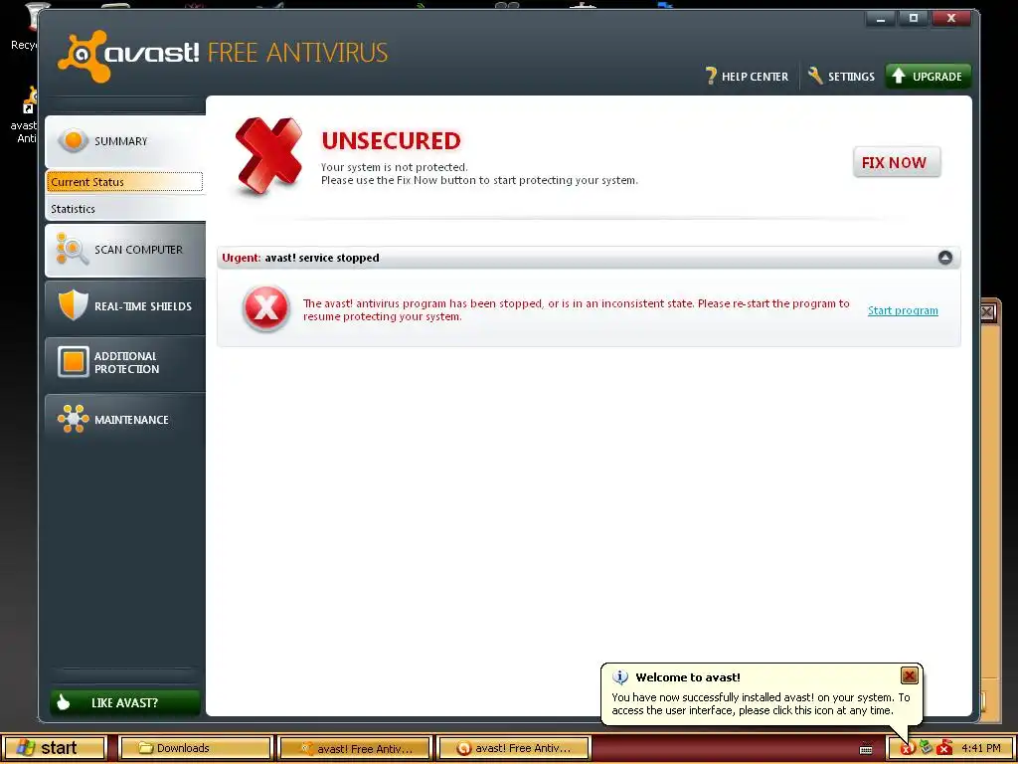Click the Fix Now button
The width and height of the screenshot is (1018, 764).
pos(897,162)
